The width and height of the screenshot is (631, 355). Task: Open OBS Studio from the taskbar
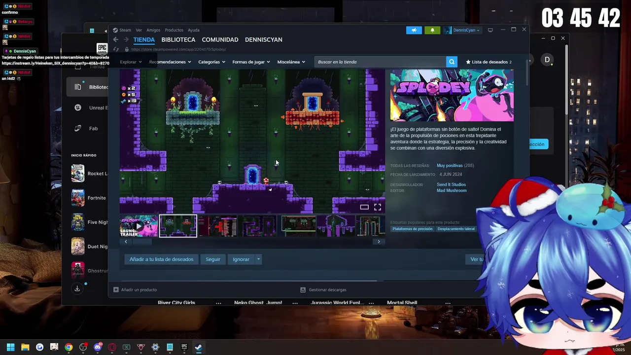tap(83, 347)
